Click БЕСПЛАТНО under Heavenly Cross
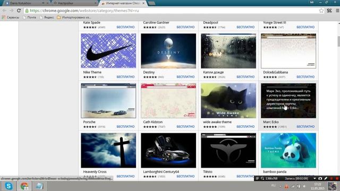The height and width of the screenshot is (191, 340). [125, 177]
